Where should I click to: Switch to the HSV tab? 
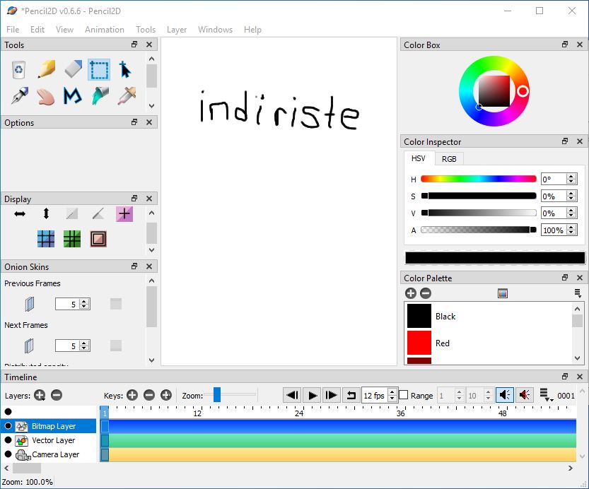tap(419, 158)
